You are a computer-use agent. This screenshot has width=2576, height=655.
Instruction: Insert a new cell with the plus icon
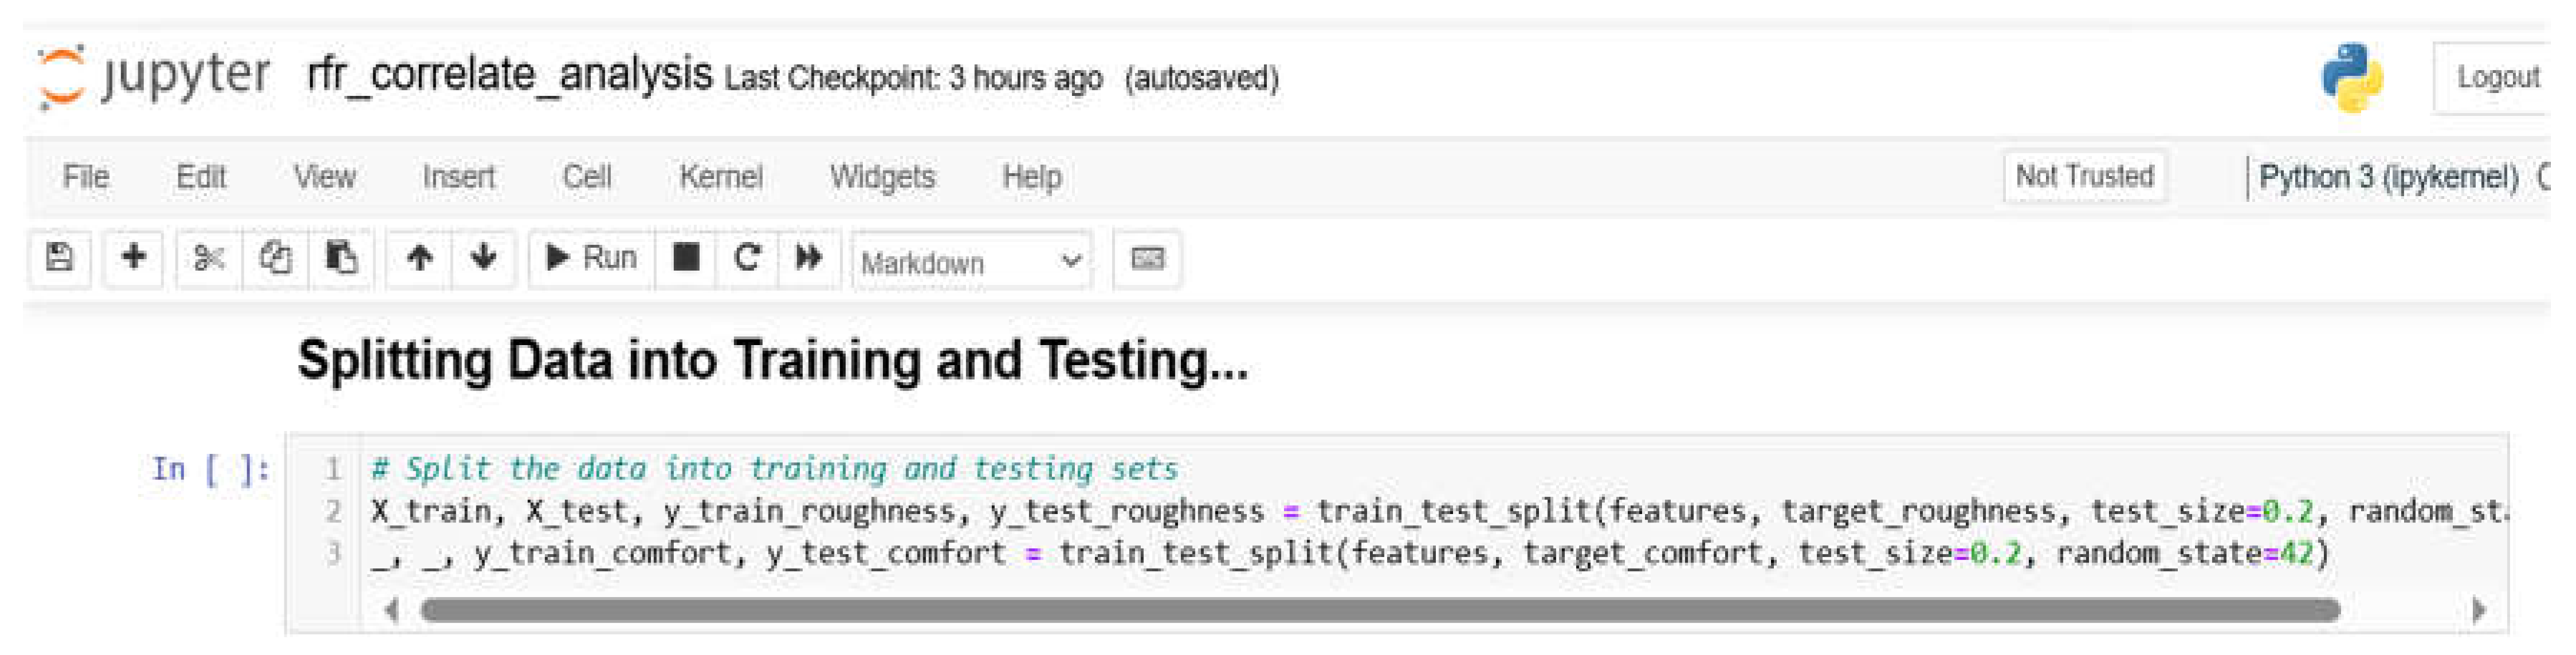click(133, 259)
